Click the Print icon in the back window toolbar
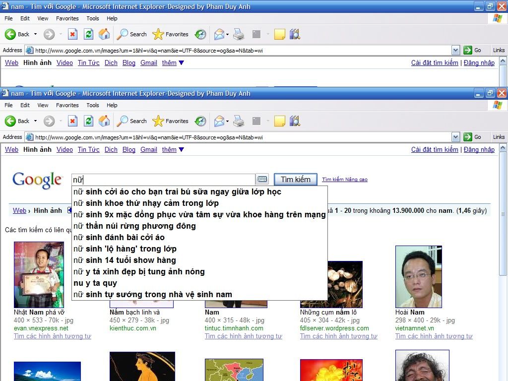 [x=239, y=34]
